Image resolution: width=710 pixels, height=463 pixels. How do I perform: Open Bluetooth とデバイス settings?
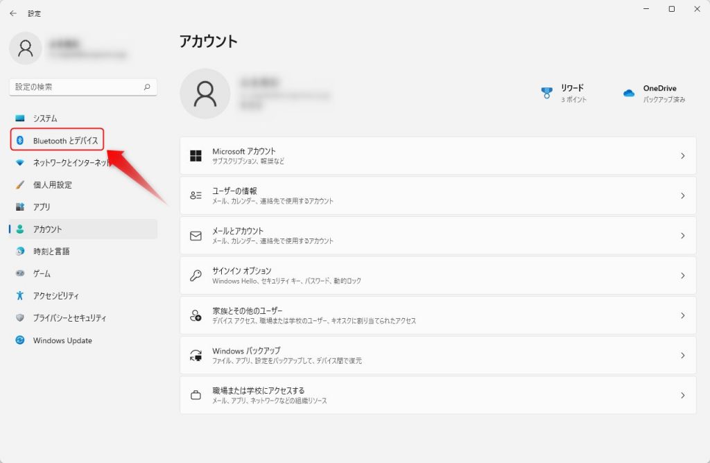click(83, 140)
